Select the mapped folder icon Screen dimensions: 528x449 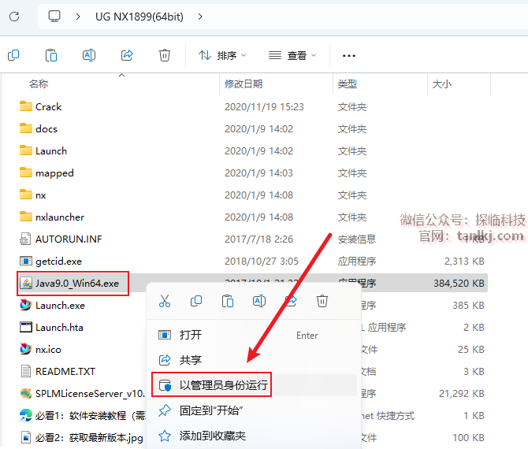point(26,173)
